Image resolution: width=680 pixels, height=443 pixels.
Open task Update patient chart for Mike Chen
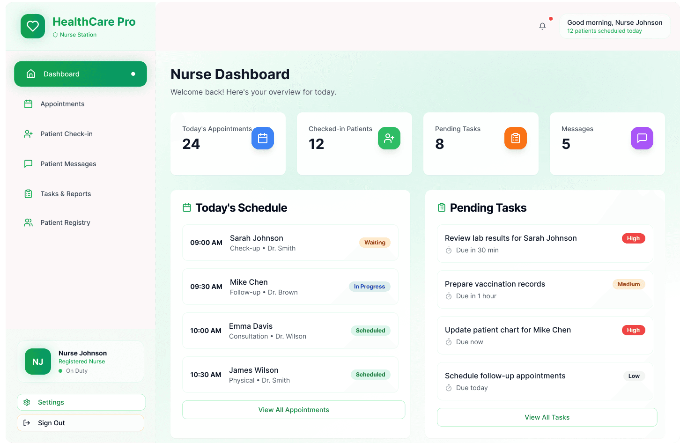coord(545,335)
